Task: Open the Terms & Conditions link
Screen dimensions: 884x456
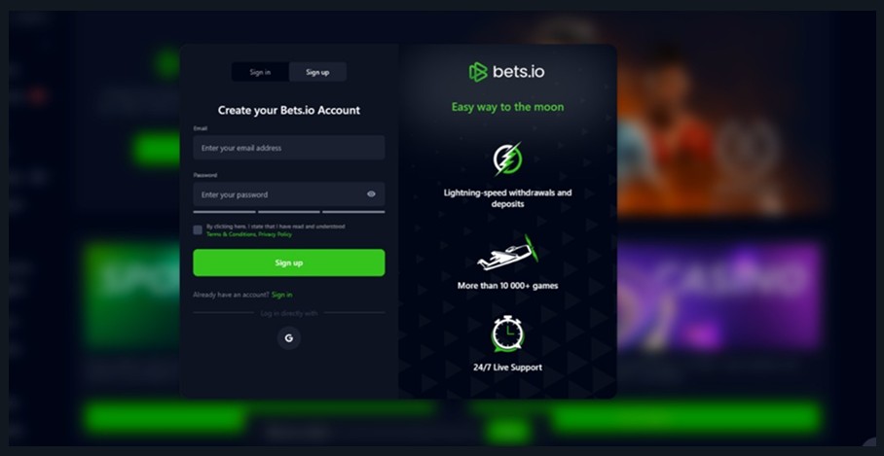Action: tap(231, 234)
